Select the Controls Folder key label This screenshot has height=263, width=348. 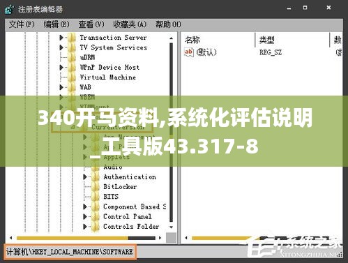click(131, 227)
